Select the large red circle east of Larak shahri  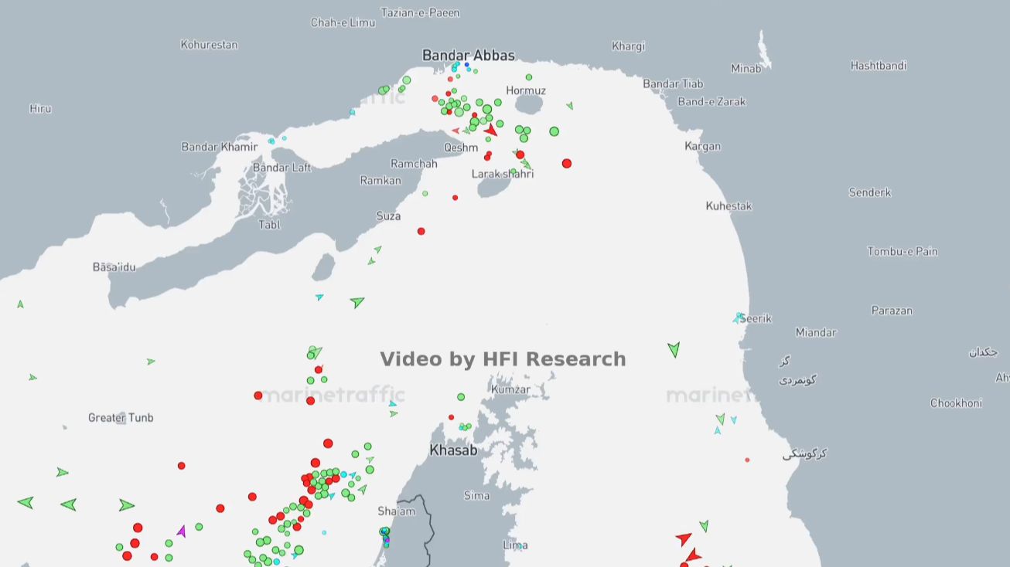[567, 163]
